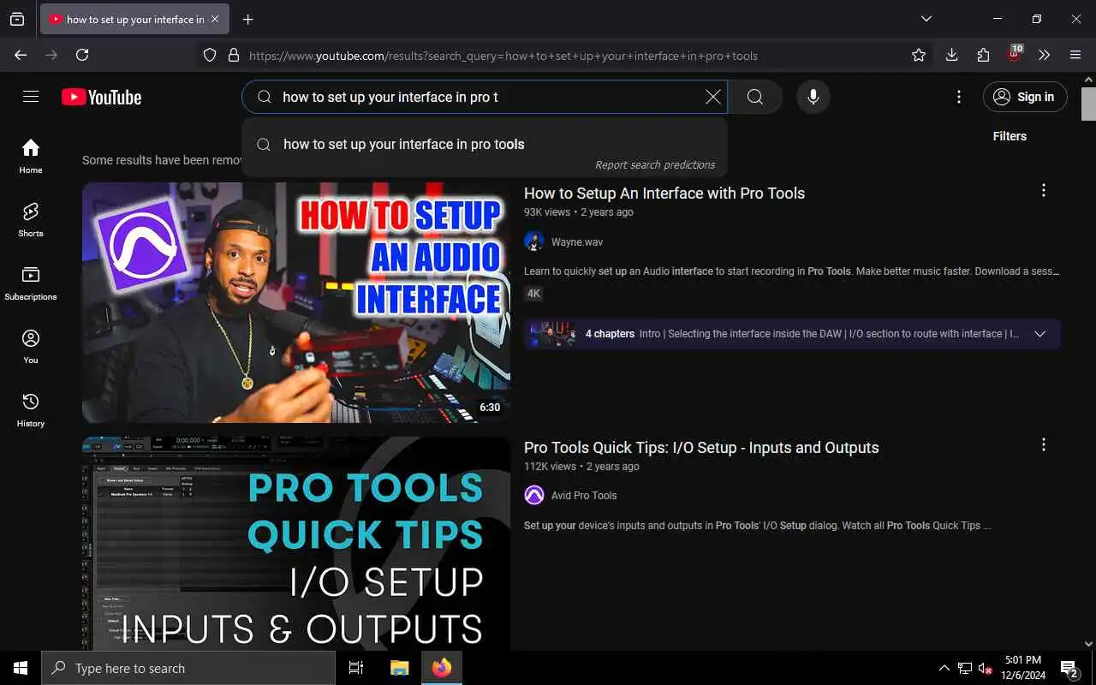
Task: Open History in the sidebar
Action: click(31, 409)
